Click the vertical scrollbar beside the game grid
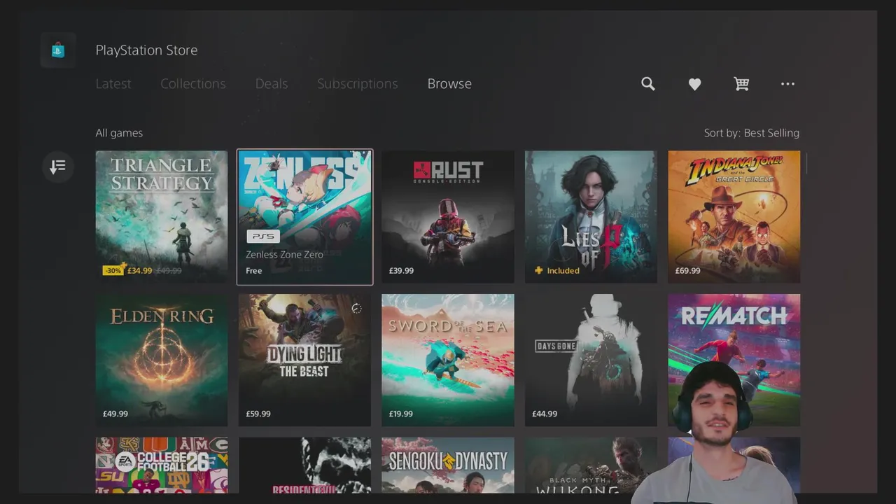 tap(806, 164)
